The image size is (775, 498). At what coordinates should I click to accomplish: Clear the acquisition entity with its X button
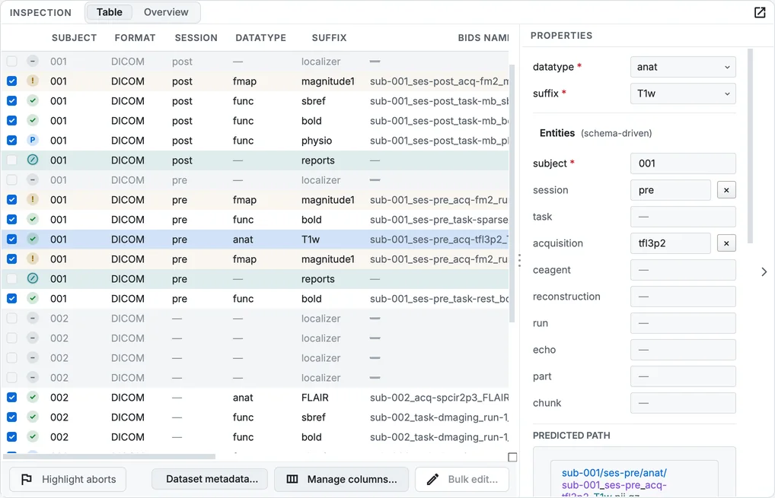pyautogui.click(x=726, y=243)
